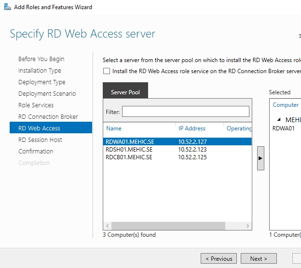Select RD Session Host step
The image size is (301, 268).
click(x=40, y=140)
